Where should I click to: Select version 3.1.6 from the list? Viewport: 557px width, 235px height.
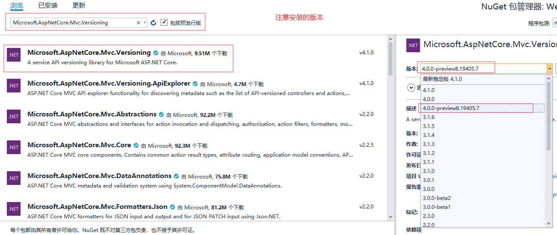point(483,117)
